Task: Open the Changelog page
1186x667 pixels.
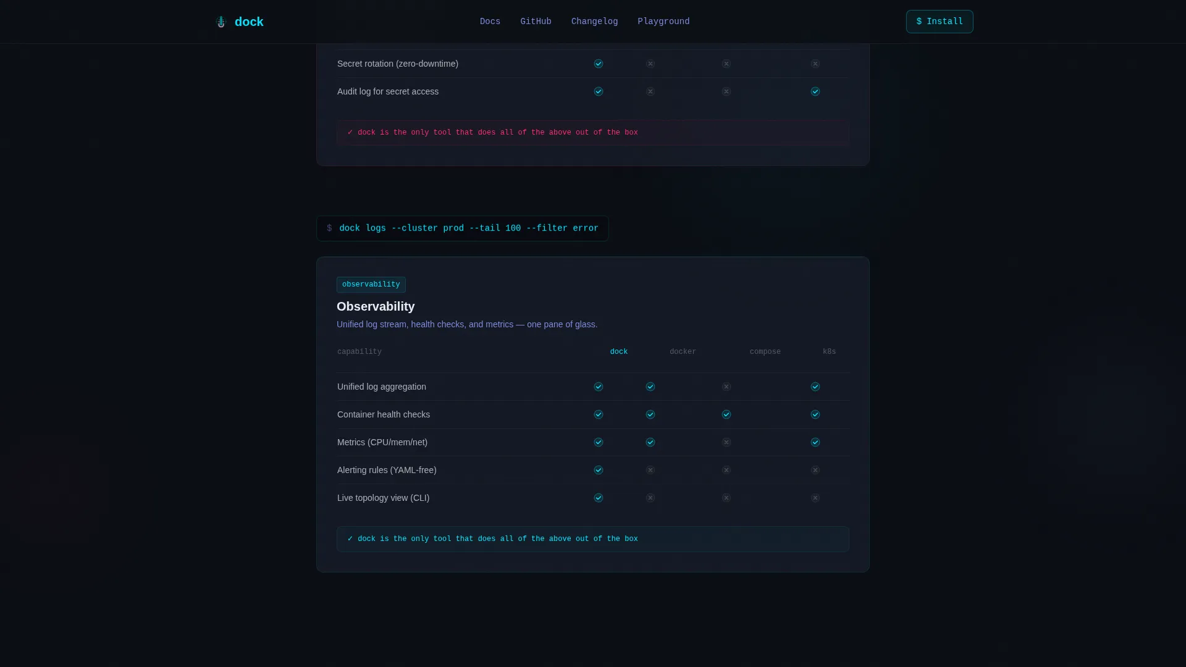Action: (594, 22)
